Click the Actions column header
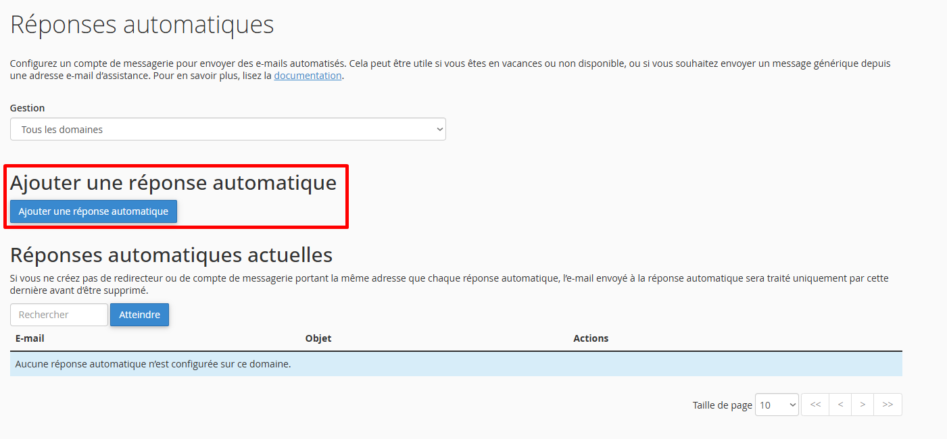Image resolution: width=947 pixels, height=439 pixels. point(591,338)
